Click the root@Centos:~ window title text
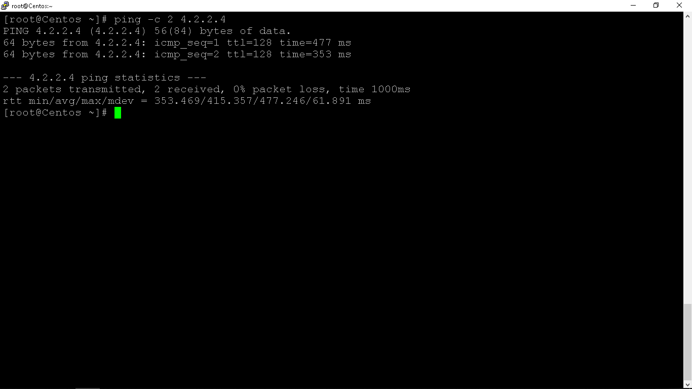 point(32,6)
